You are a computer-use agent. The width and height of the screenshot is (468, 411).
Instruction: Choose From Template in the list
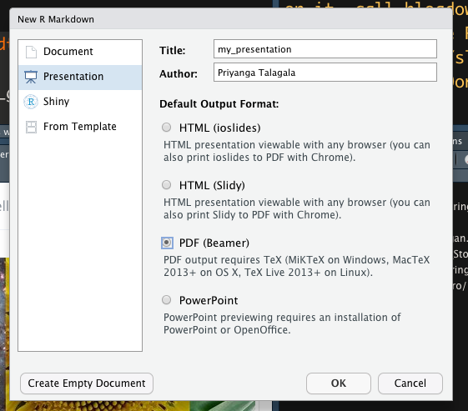tap(80, 127)
